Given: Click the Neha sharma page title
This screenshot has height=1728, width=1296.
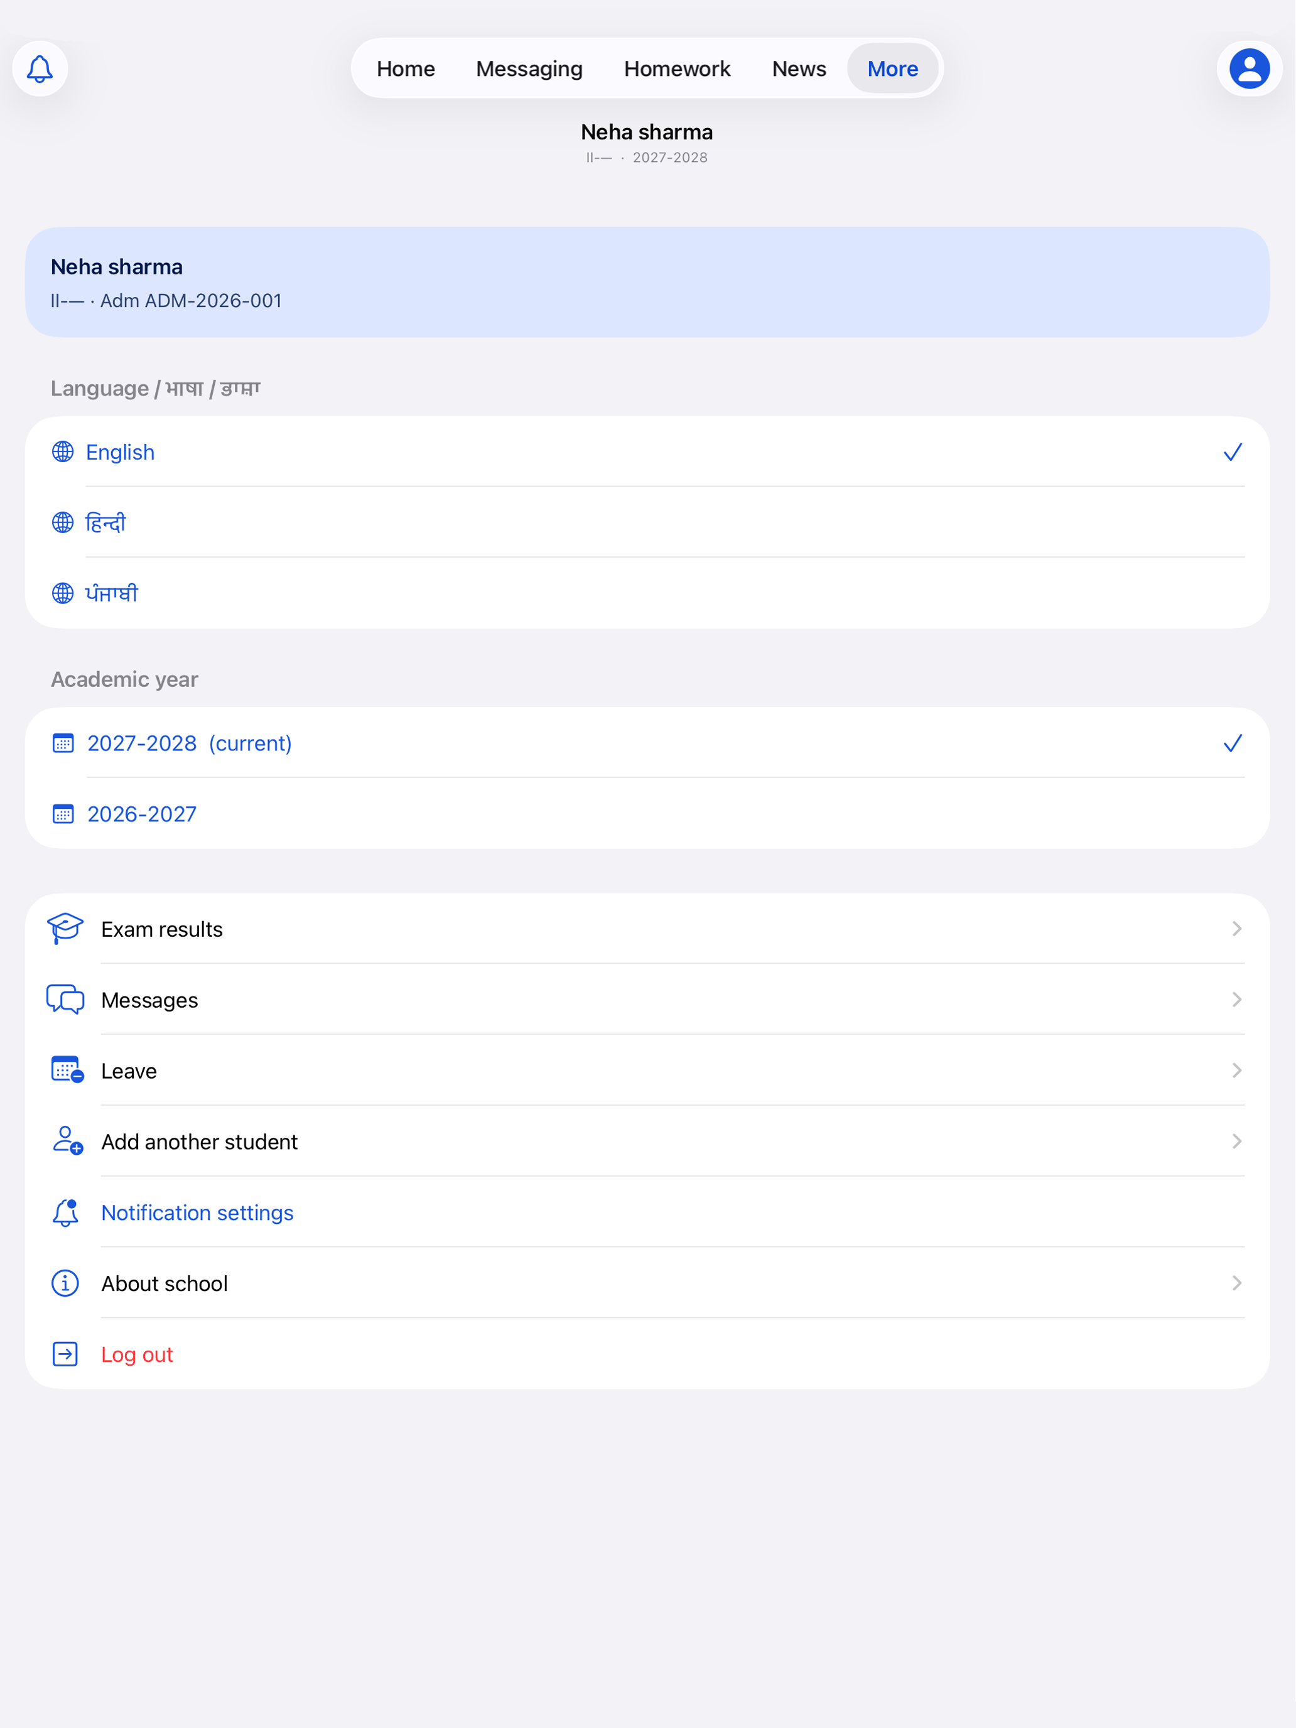Looking at the screenshot, I should [x=647, y=132].
